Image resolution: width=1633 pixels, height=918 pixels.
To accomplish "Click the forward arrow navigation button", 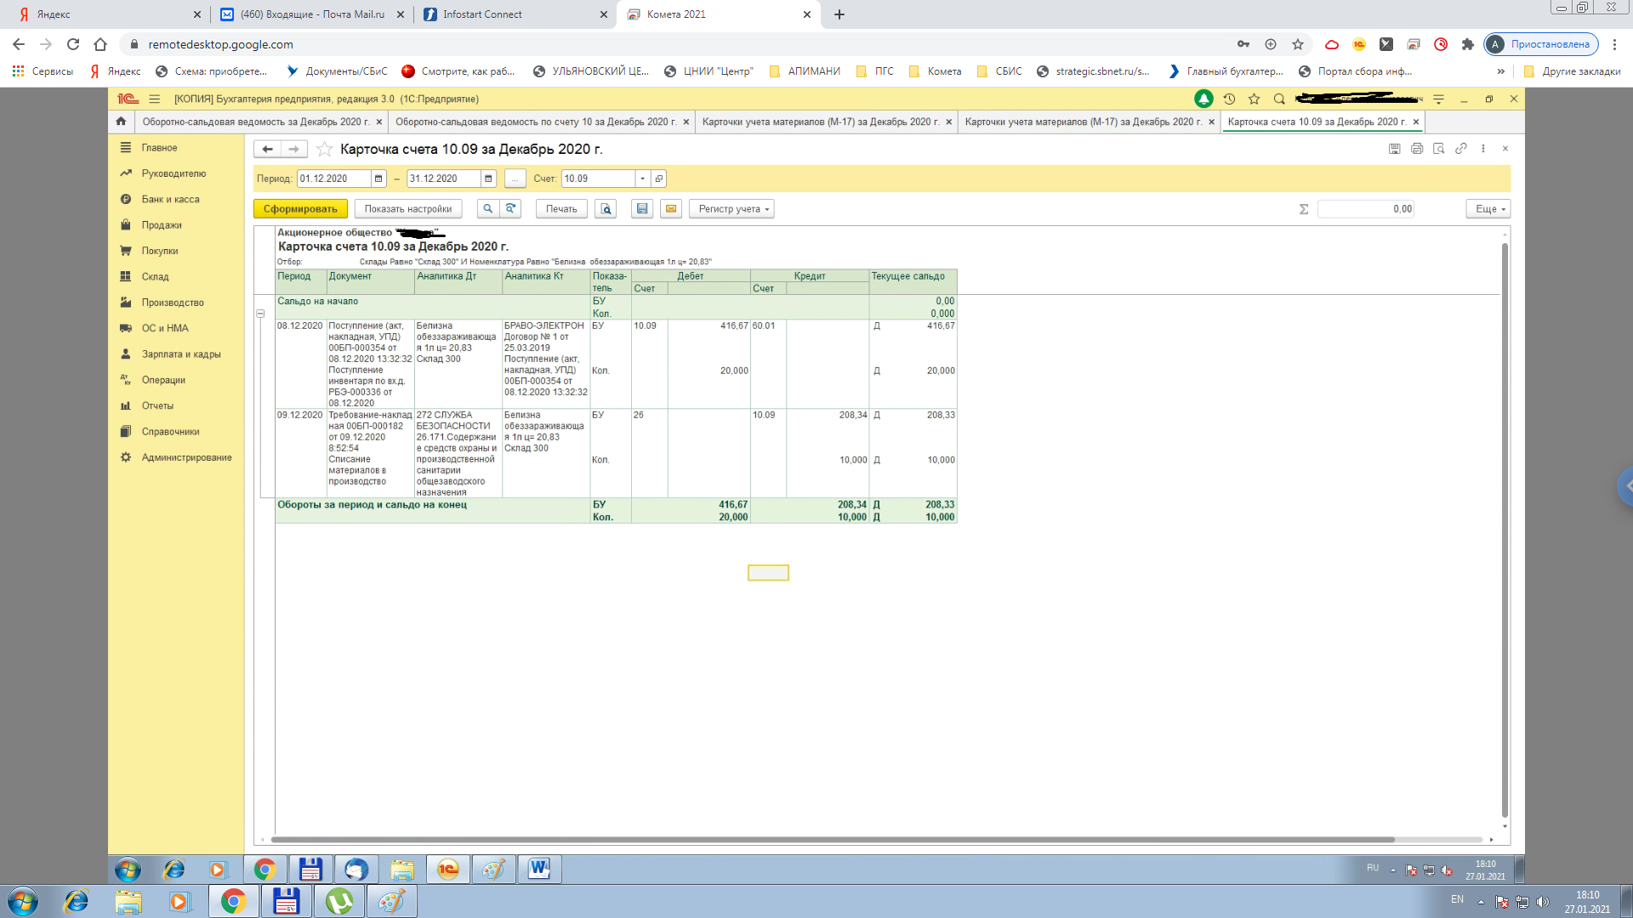I will 294,149.
